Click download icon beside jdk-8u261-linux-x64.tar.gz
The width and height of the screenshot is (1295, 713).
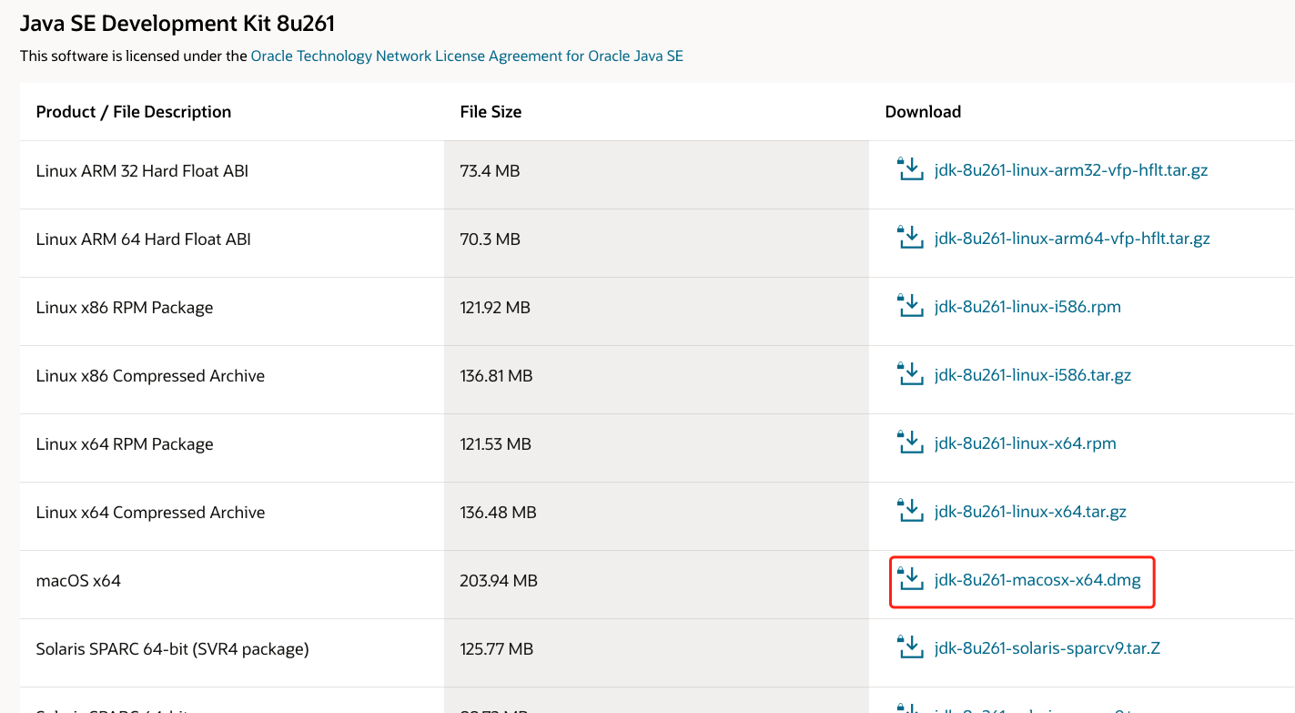910,511
